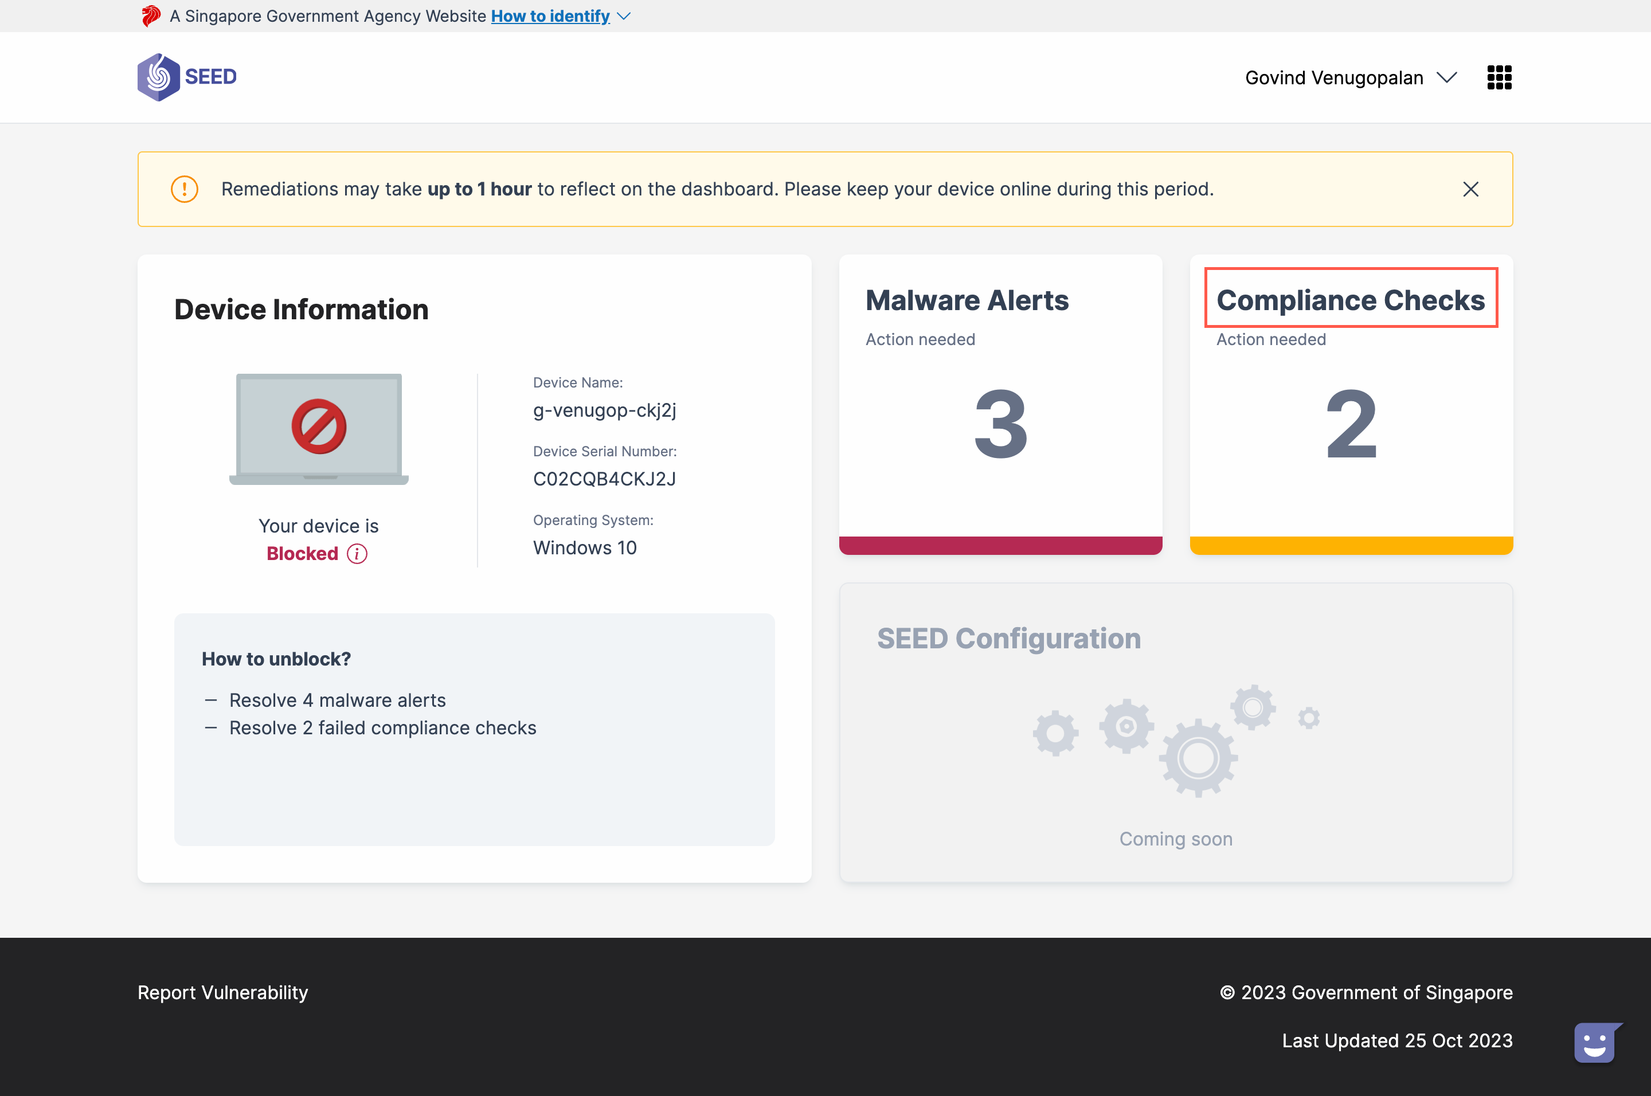Screen dimensions: 1651x1096
Task: Click Resolve 2 failed compliance checks text
Action: 382,727
